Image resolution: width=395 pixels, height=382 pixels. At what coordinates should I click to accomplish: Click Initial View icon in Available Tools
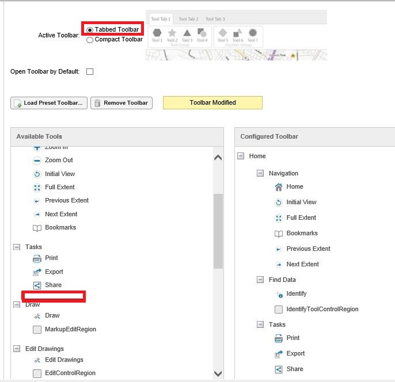tap(37, 174)
